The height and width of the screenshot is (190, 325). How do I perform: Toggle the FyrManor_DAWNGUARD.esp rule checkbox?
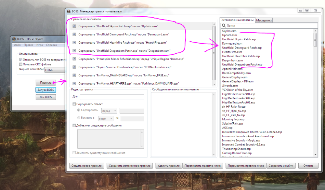click(x=74, y=75)
